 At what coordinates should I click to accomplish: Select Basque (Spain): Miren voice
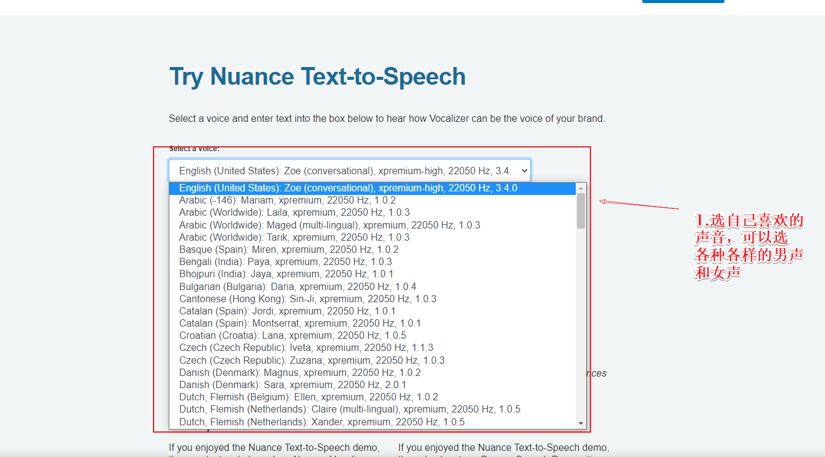(x=372, y=250)
